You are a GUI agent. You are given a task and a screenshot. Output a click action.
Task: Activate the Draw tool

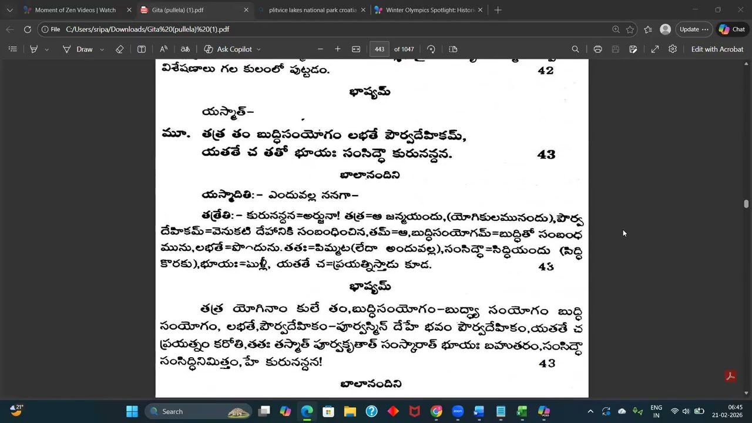tap(78, 49)
